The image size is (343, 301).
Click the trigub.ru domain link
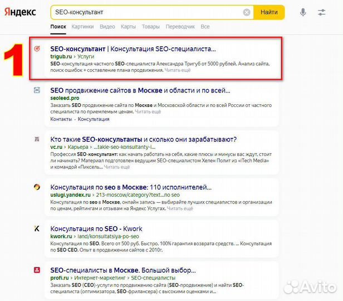tap(61, 56)
